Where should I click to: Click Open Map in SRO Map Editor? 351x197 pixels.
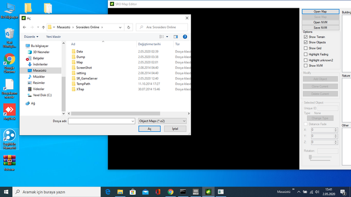click(320, 11)
